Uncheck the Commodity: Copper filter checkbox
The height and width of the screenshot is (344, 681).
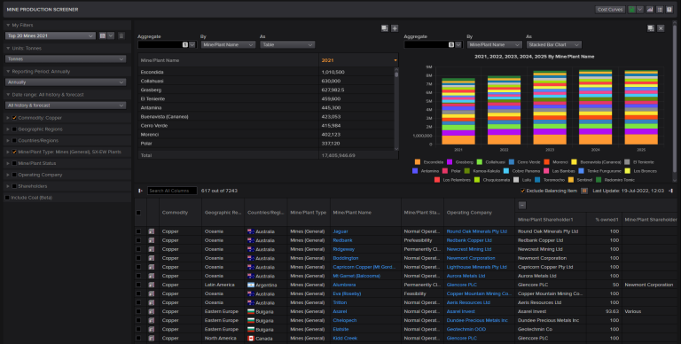click(x=14, y=118)
